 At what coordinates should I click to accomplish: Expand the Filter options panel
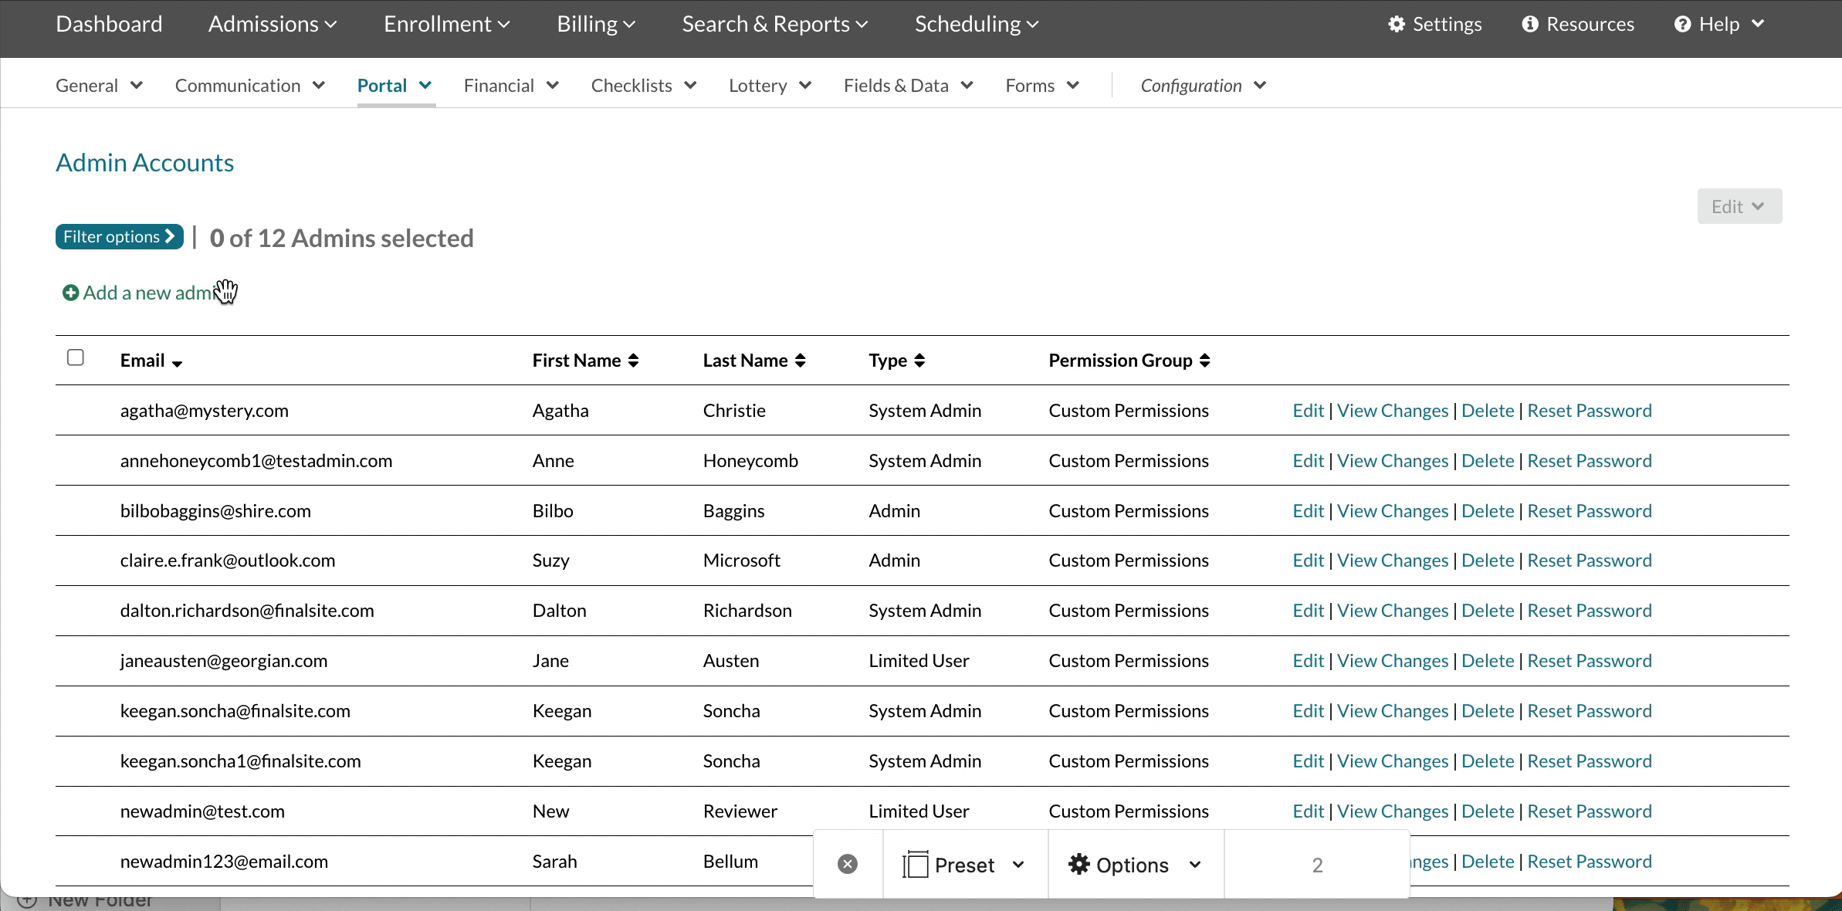(119, 237)
